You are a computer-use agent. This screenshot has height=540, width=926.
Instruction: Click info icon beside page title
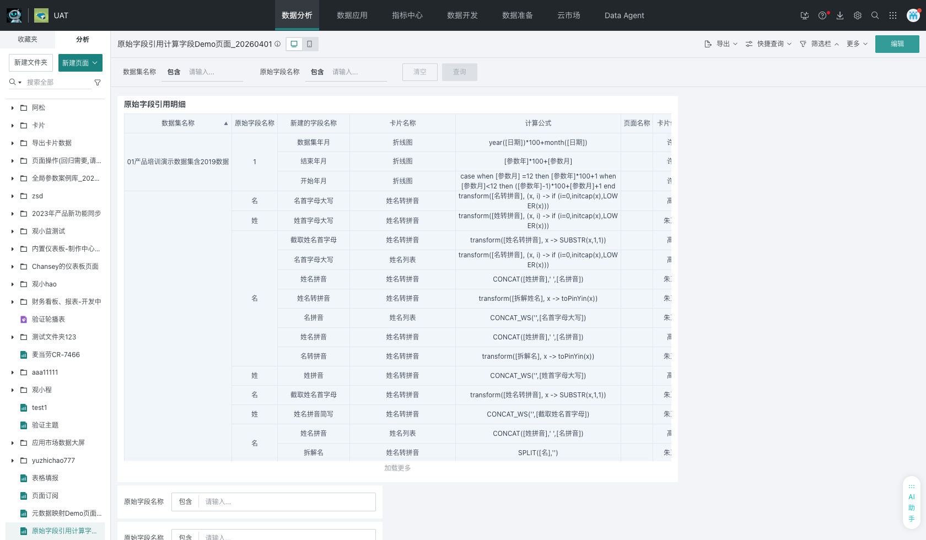tap(278, 44)
